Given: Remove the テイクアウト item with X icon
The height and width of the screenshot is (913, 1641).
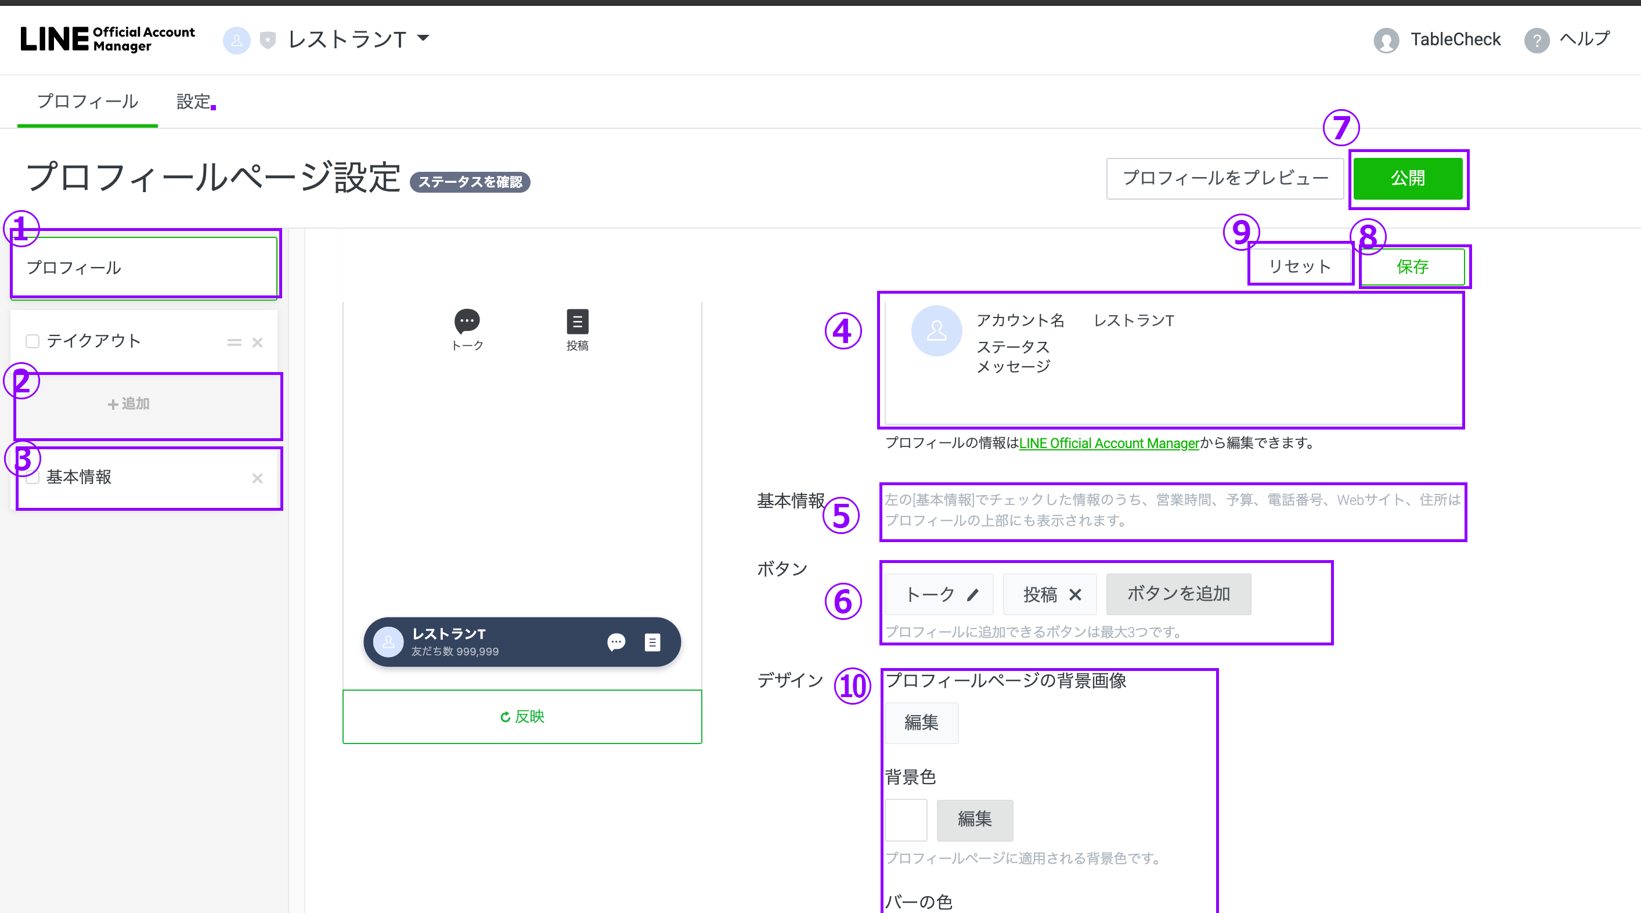Looking at the screenshot, I should pyautogui.click(x=257, y=343).
